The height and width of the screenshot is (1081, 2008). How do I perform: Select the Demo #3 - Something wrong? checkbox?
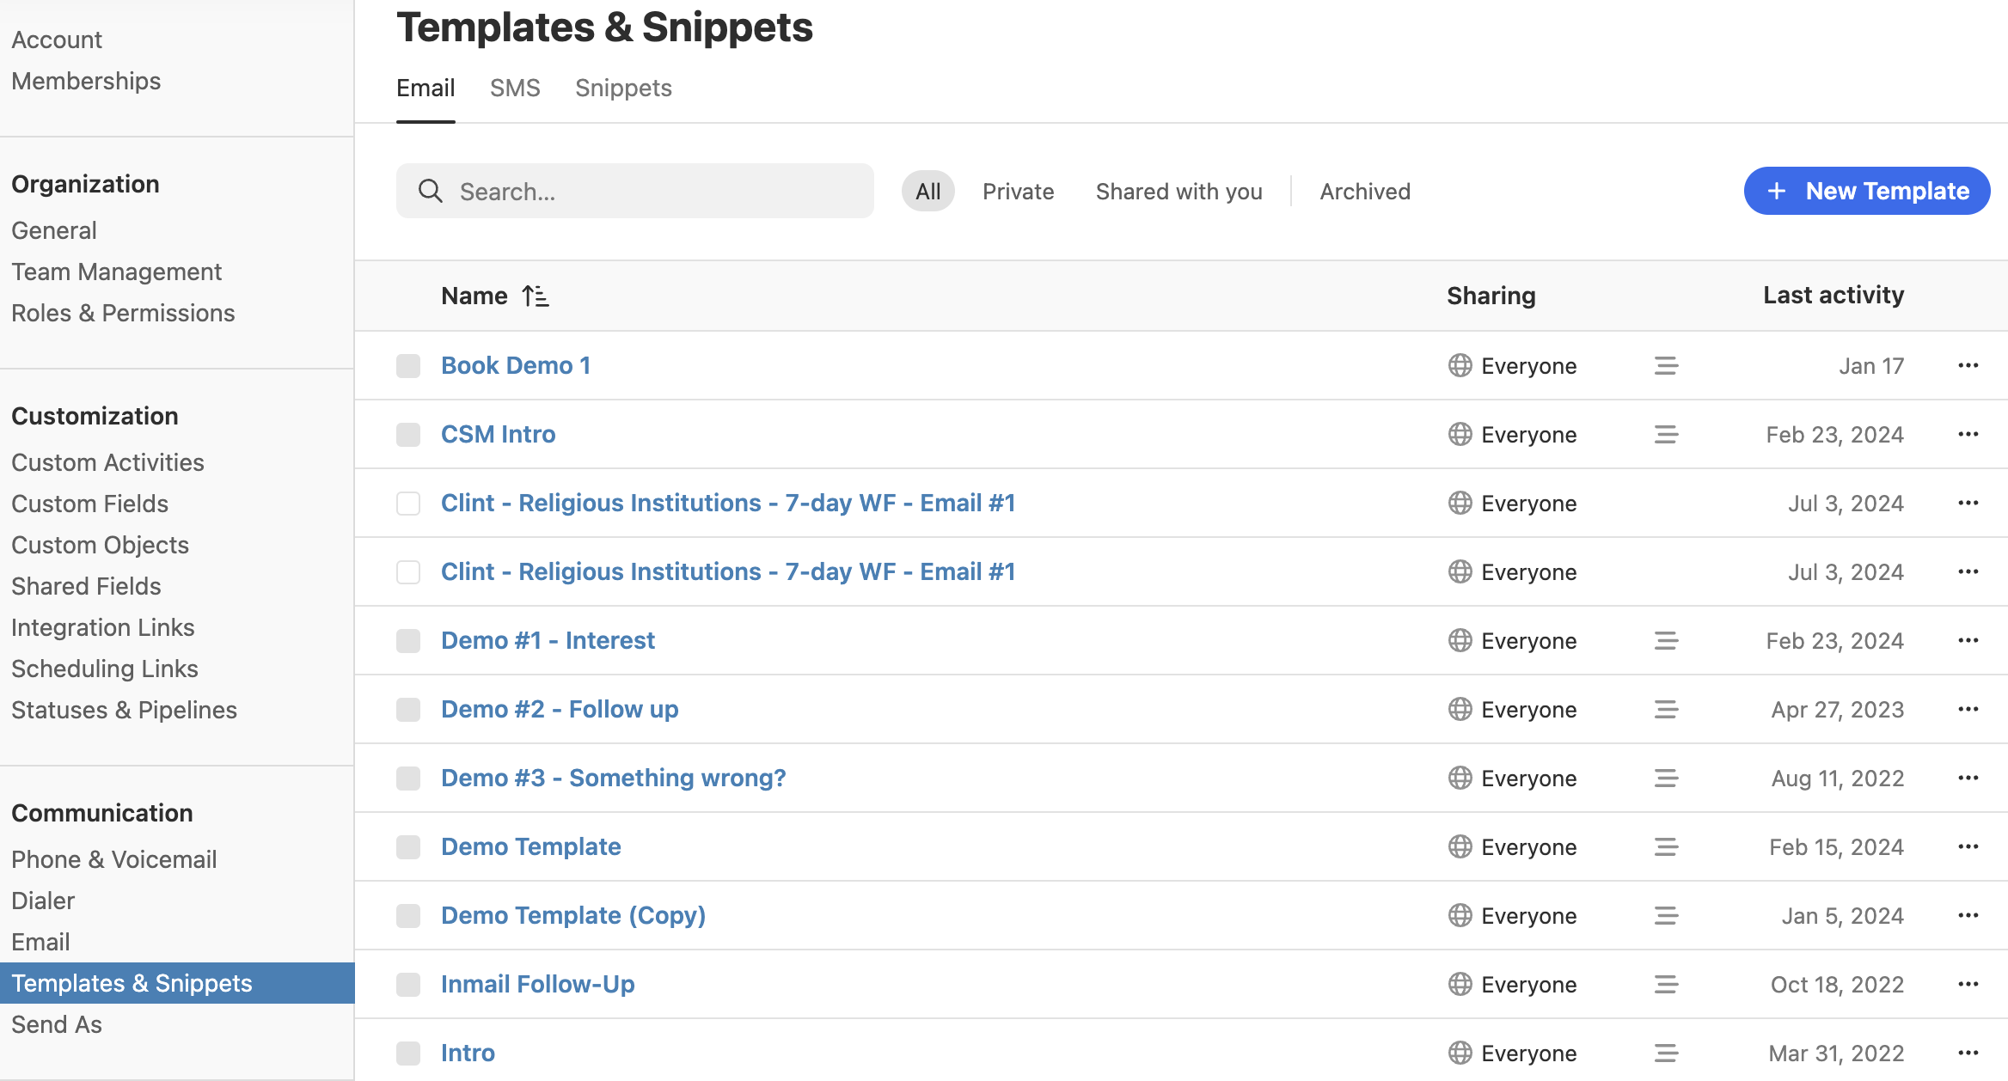point(408,778)
